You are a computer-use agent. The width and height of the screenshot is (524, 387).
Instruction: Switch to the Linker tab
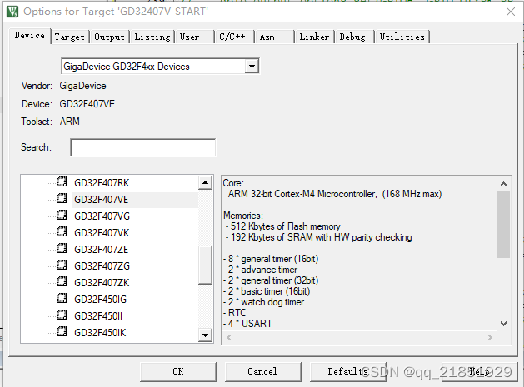pyautogui.click(x=314, y=37)
